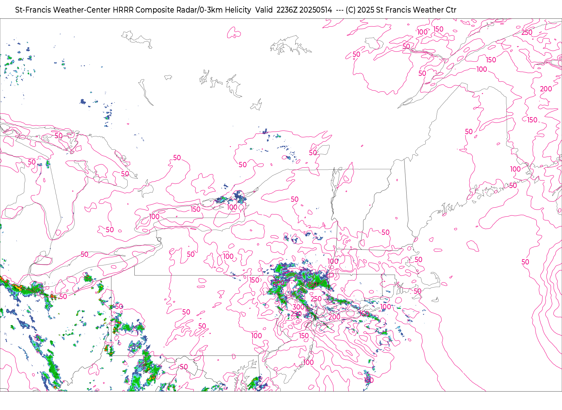
Task: Click the "200" contour label below the top-right "250" label
Action: [546, 89]
